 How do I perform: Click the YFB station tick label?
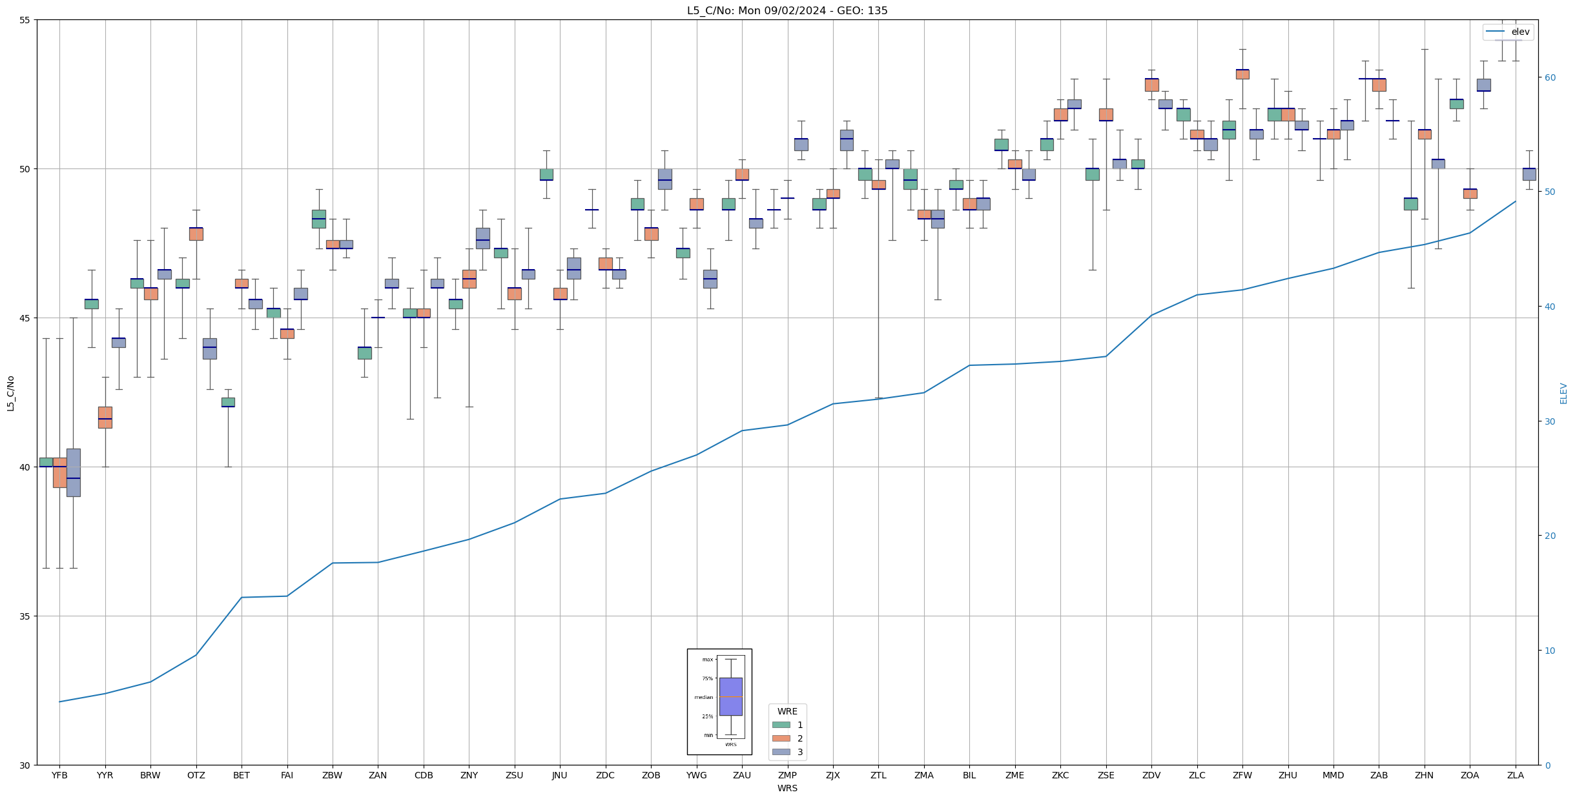point(59,775)
